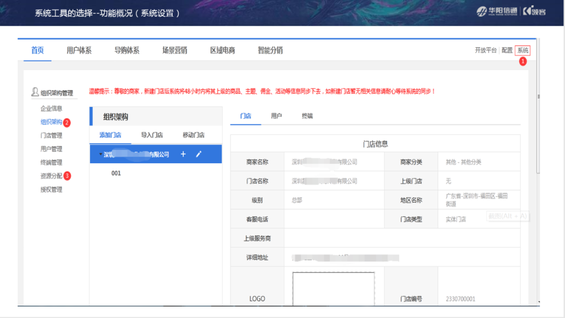Click the organization management user icon

point(35,92)
